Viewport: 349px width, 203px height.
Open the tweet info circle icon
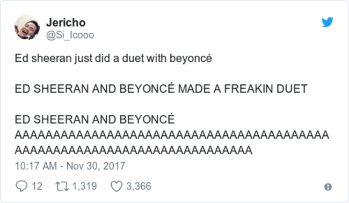[x=328, y=187]
